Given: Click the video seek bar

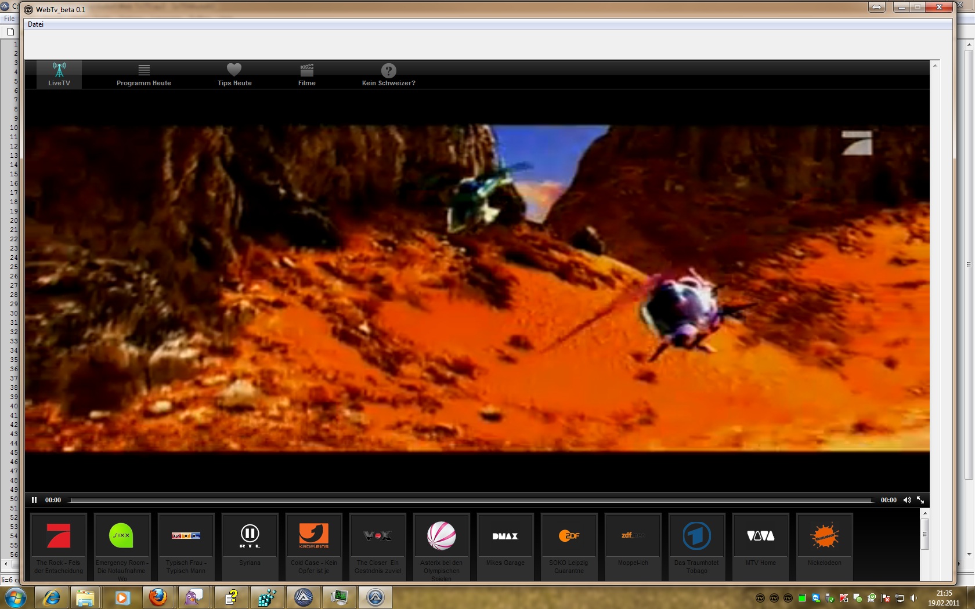Looking at the screenshot, I should point(470,500).
